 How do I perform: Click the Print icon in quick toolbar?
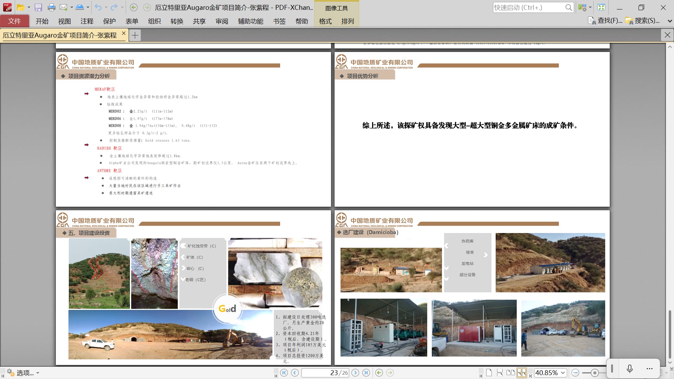51,7
